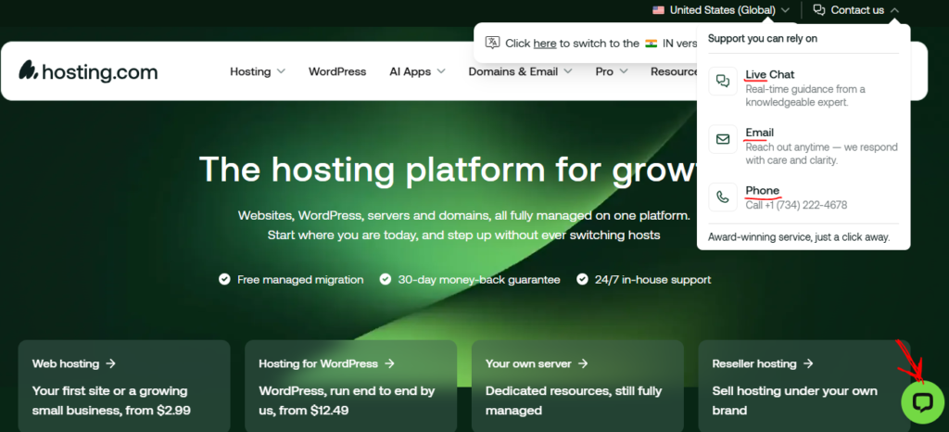Open the WordPress nav item
This screenshot has width=949, height=432.
click(337, 71)
